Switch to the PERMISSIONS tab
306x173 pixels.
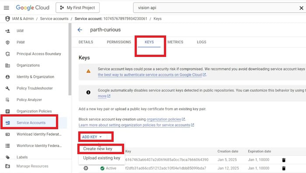tap(119, 42)
